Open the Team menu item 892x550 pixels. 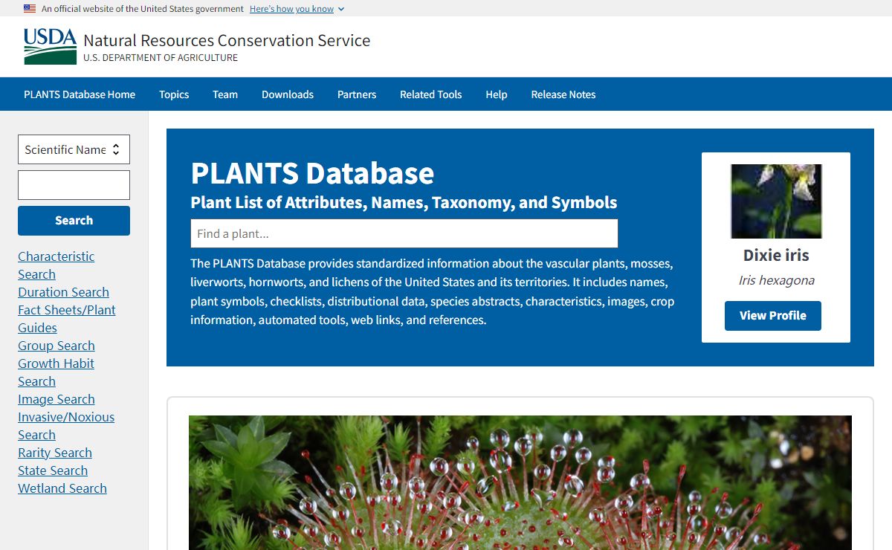225,94
